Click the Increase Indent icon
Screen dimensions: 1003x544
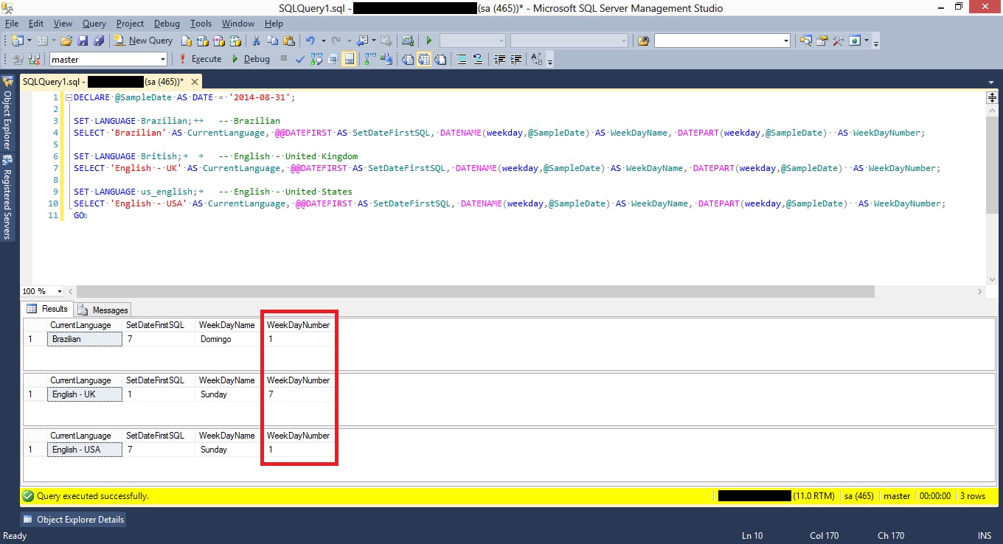[x=516, y=59]
